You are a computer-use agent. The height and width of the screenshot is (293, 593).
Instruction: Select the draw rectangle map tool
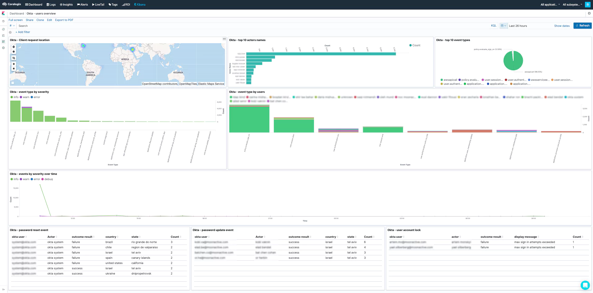tap(14, 68)
